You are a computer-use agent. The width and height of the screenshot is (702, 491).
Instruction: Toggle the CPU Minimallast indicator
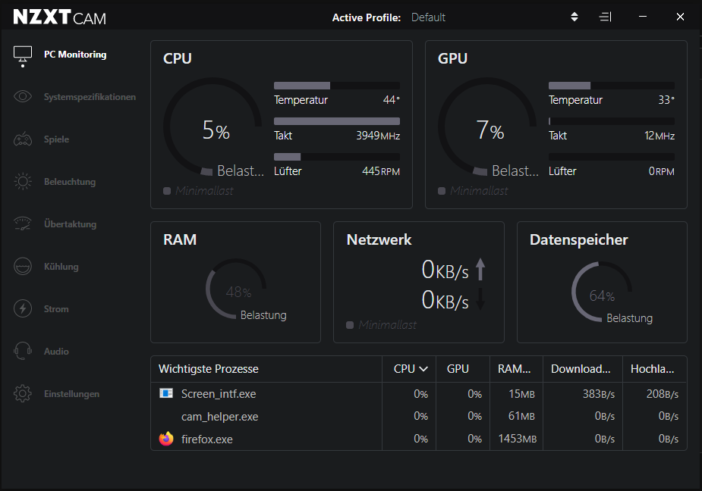167,192
